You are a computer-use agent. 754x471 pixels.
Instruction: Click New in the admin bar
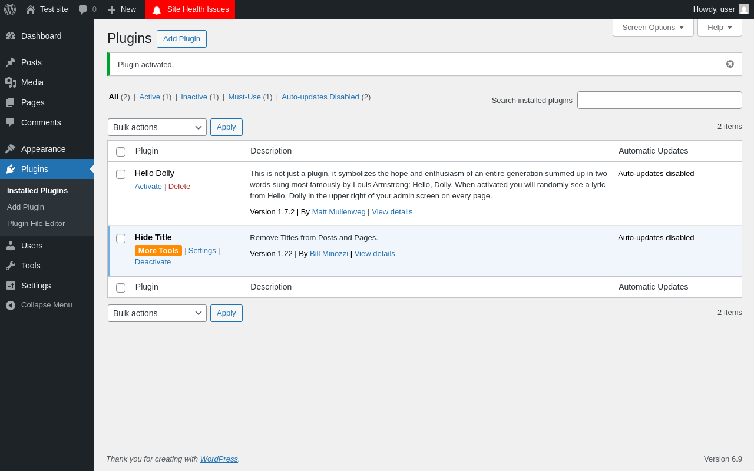128,9
